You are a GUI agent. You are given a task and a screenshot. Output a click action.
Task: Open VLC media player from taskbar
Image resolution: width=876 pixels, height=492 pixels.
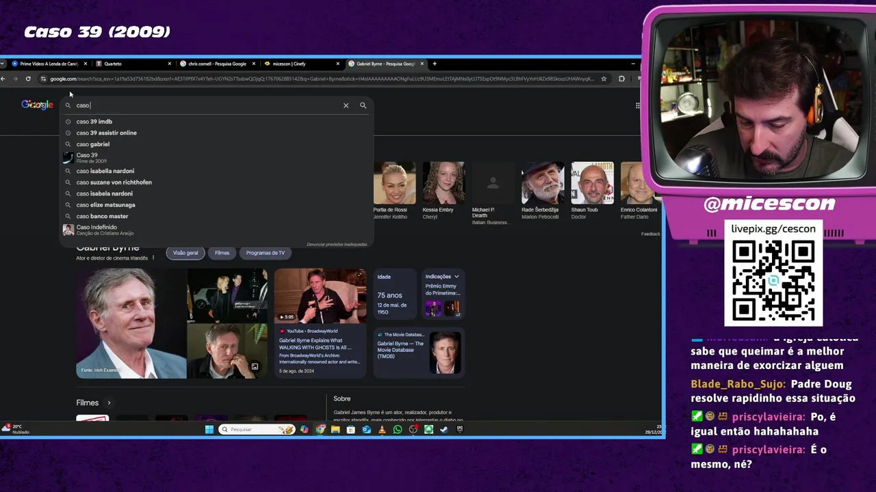point(382,429)
